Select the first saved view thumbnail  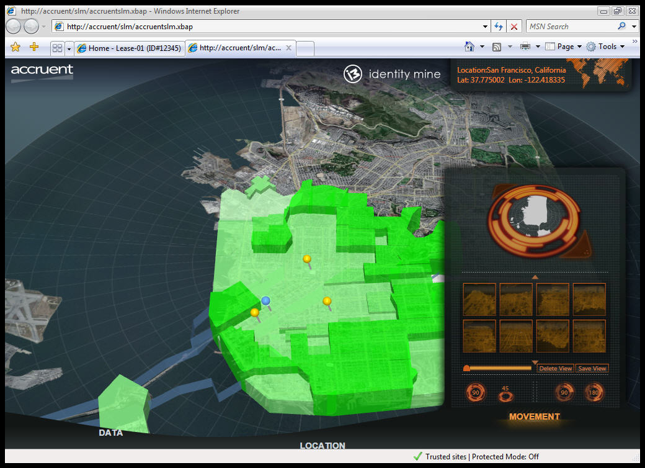click(x=479, y=299)
